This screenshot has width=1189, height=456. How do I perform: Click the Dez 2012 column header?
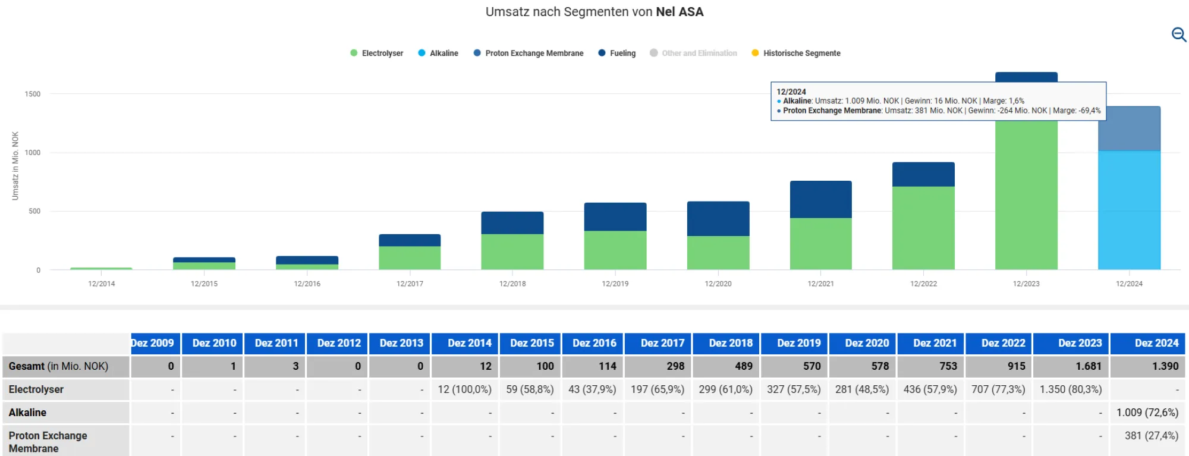337,343
